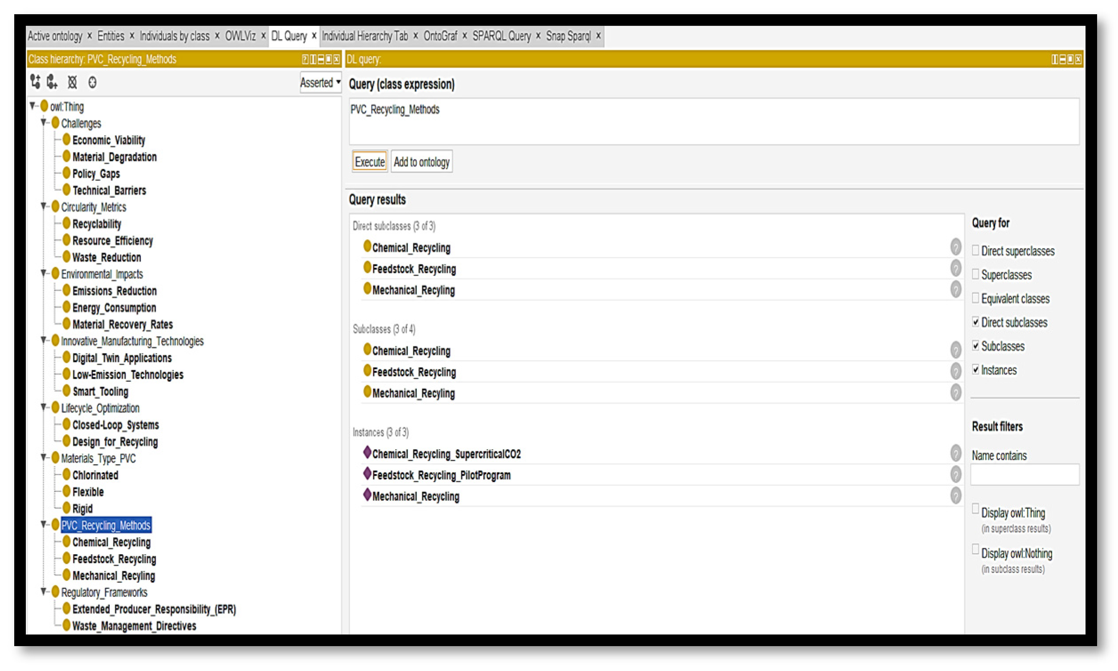The height and width of the screenshot is (671, 1118).
Task: Click the add subclass icon
Action: coord(35,82)
